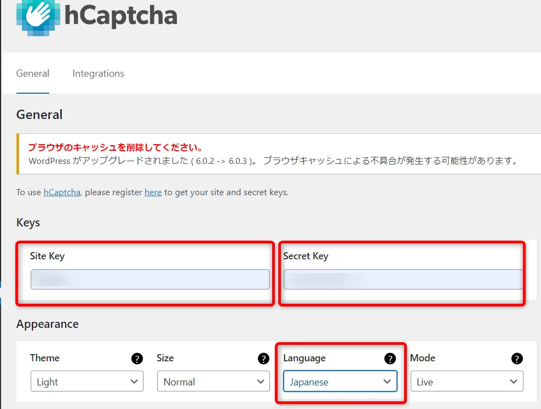Click the Secret Key label
The height and width of the screenshot is (409, 541).
pyautogui.click(x=306, y=256)
